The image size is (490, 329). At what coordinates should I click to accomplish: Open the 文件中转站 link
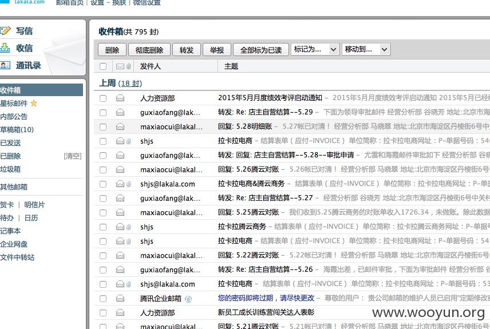tap(17, 257)
